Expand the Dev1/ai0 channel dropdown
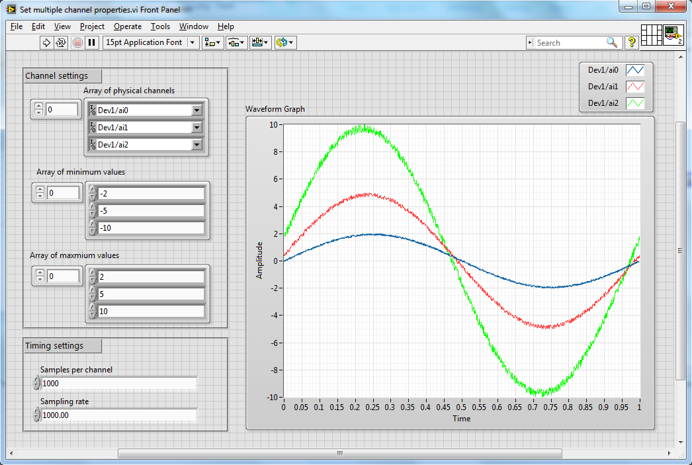 click(196, 110)
